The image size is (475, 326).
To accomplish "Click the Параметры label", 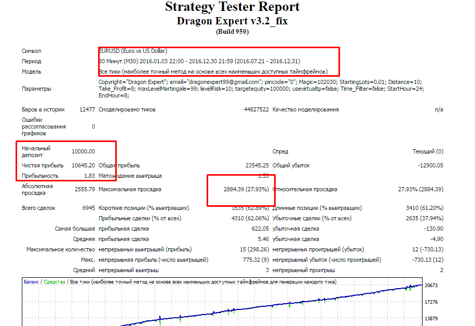I will [36, 89].
